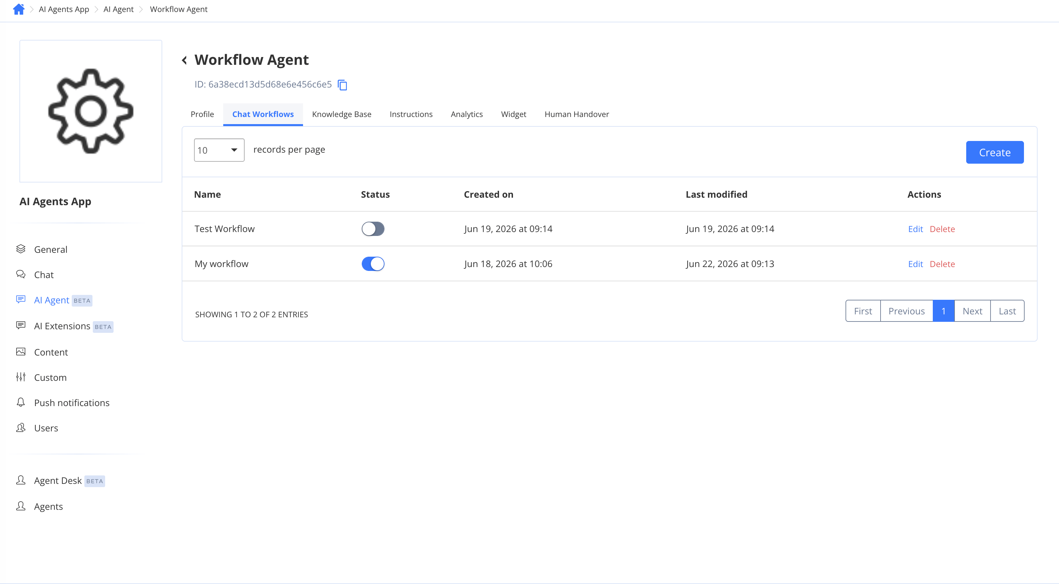1059x584 pixels.
Task: Click the Status column header
Action: (x=375, y=194)
